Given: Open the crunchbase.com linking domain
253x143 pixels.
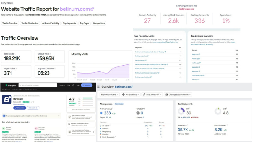Looking at the screenshot, I should pos(198,75).
